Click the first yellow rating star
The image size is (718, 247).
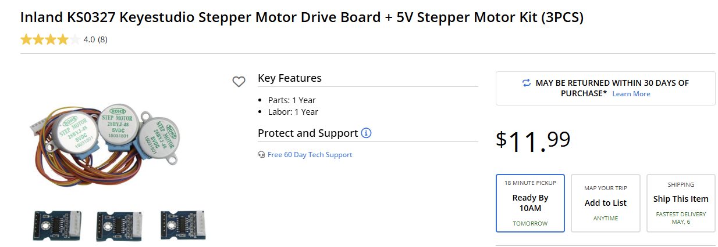click(26, 39)
